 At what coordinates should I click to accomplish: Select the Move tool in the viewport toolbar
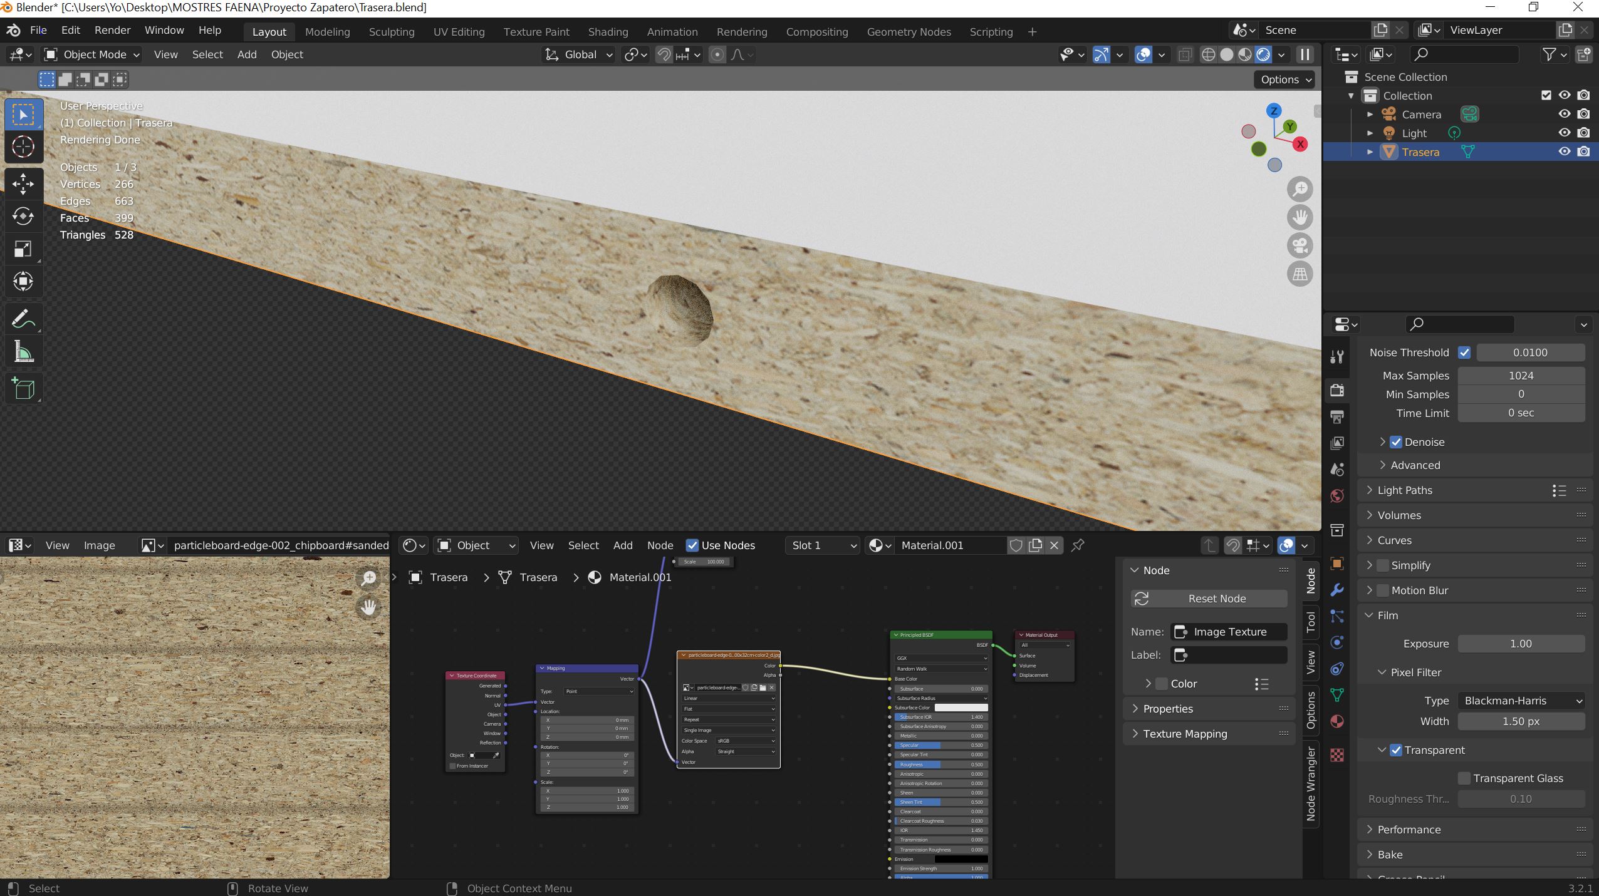pyautogui.click(x=23, y=184)
